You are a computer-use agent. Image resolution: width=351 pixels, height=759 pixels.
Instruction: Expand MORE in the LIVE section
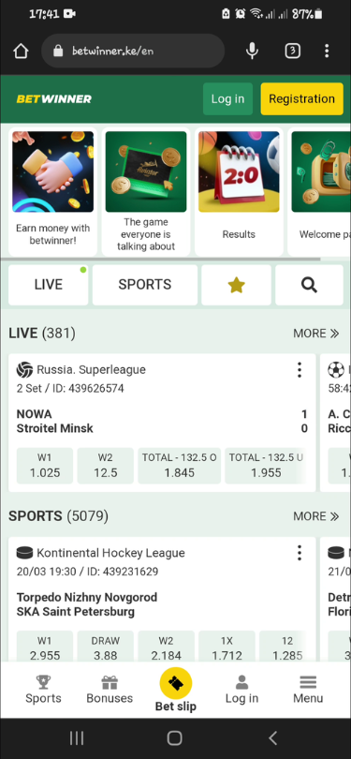pyautogui.click(x=316, y=334)
